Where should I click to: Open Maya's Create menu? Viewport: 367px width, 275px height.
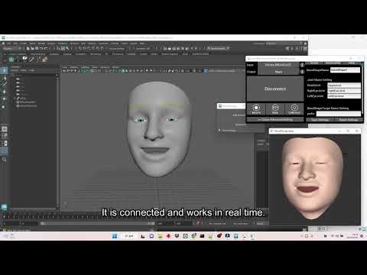24,44
